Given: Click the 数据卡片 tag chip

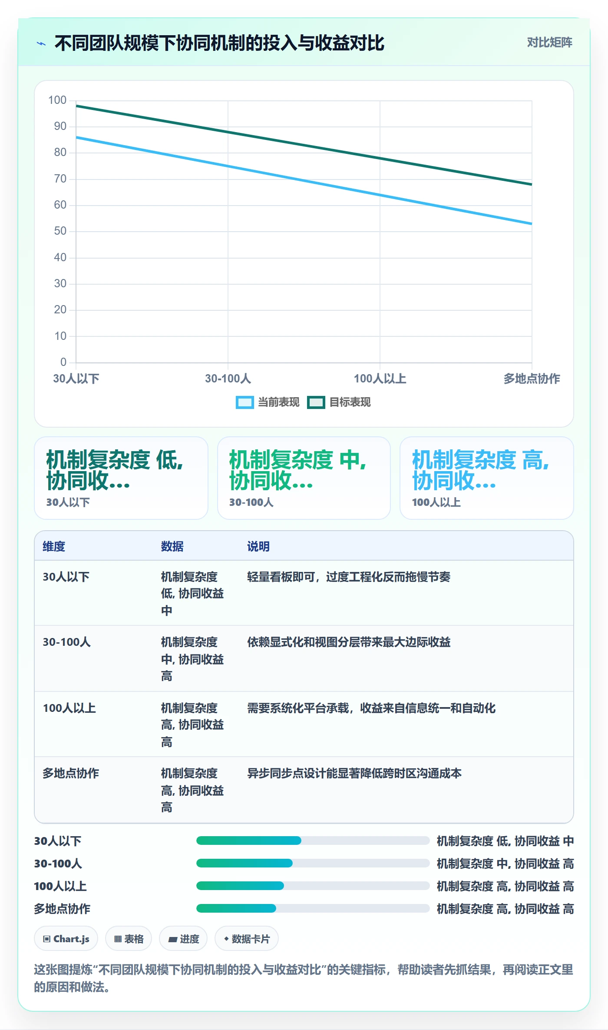Looking at the screenshot, I should (247, 939).
